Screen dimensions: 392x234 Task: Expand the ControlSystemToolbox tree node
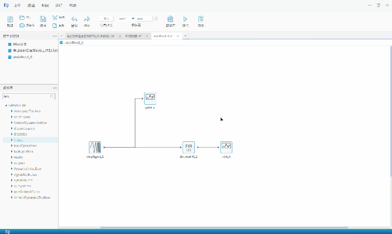(x=12, y=123)
